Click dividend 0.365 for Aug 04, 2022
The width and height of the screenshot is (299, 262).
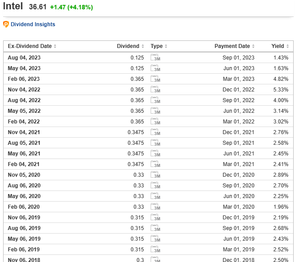click(x=137, y=100)
